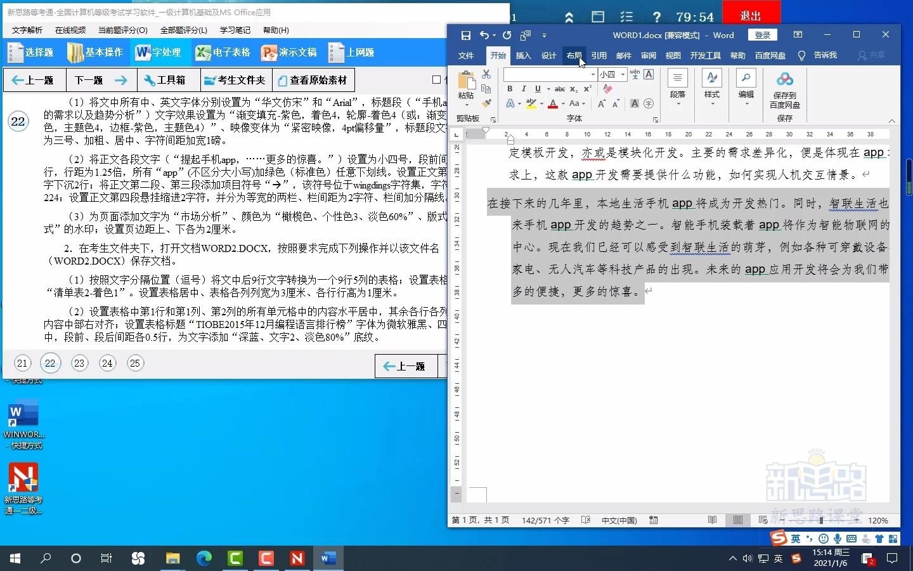This screenshot has width=913, height=571.
Task: Click the Phonetic Guide (wén) icon
Action: 635,74
